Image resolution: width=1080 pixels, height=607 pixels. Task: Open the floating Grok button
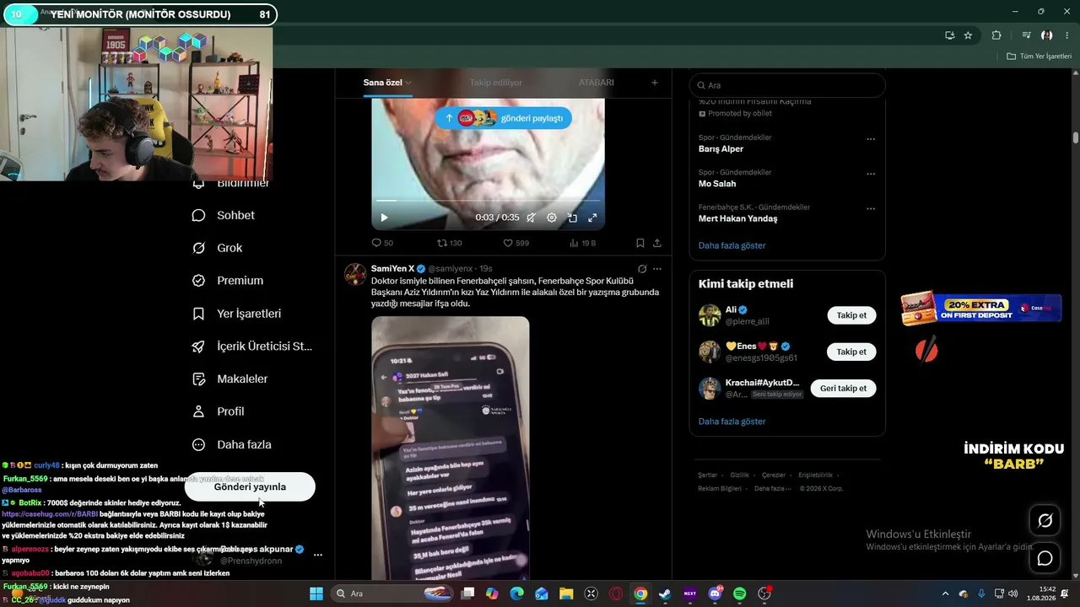click(x=1045, y=521)
